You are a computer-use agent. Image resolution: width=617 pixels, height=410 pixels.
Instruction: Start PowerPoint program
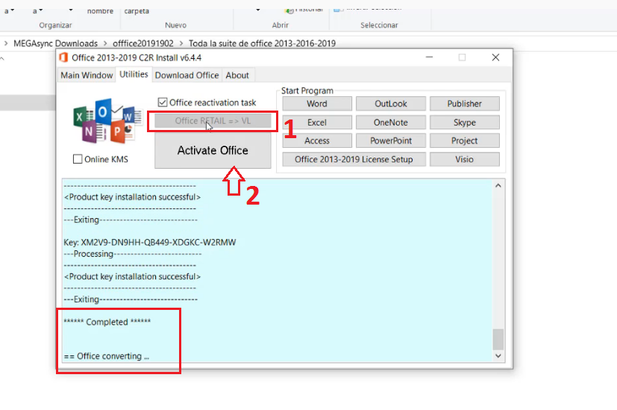391,140
